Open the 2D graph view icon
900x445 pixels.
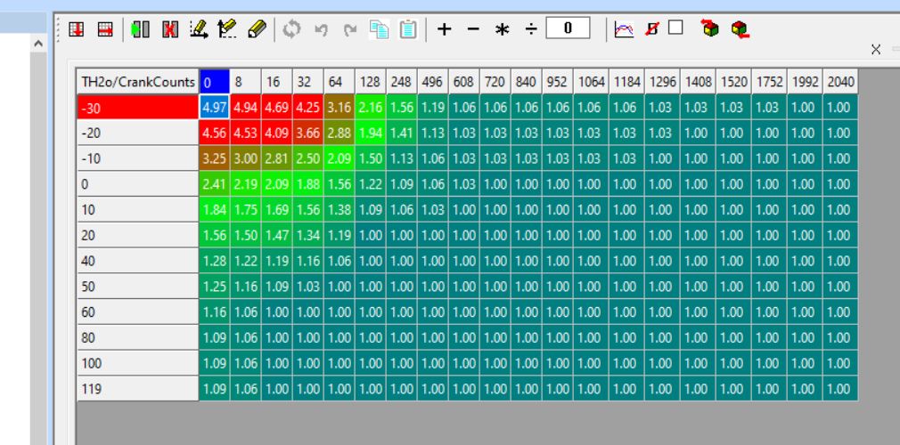tap(624, 29)
